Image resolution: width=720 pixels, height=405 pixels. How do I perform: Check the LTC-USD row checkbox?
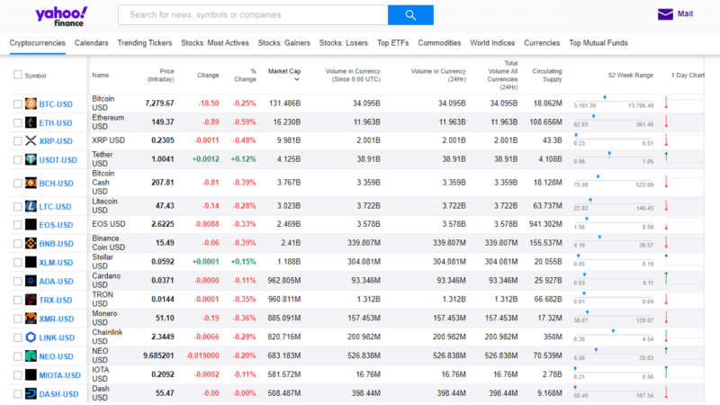coord(17,207)
